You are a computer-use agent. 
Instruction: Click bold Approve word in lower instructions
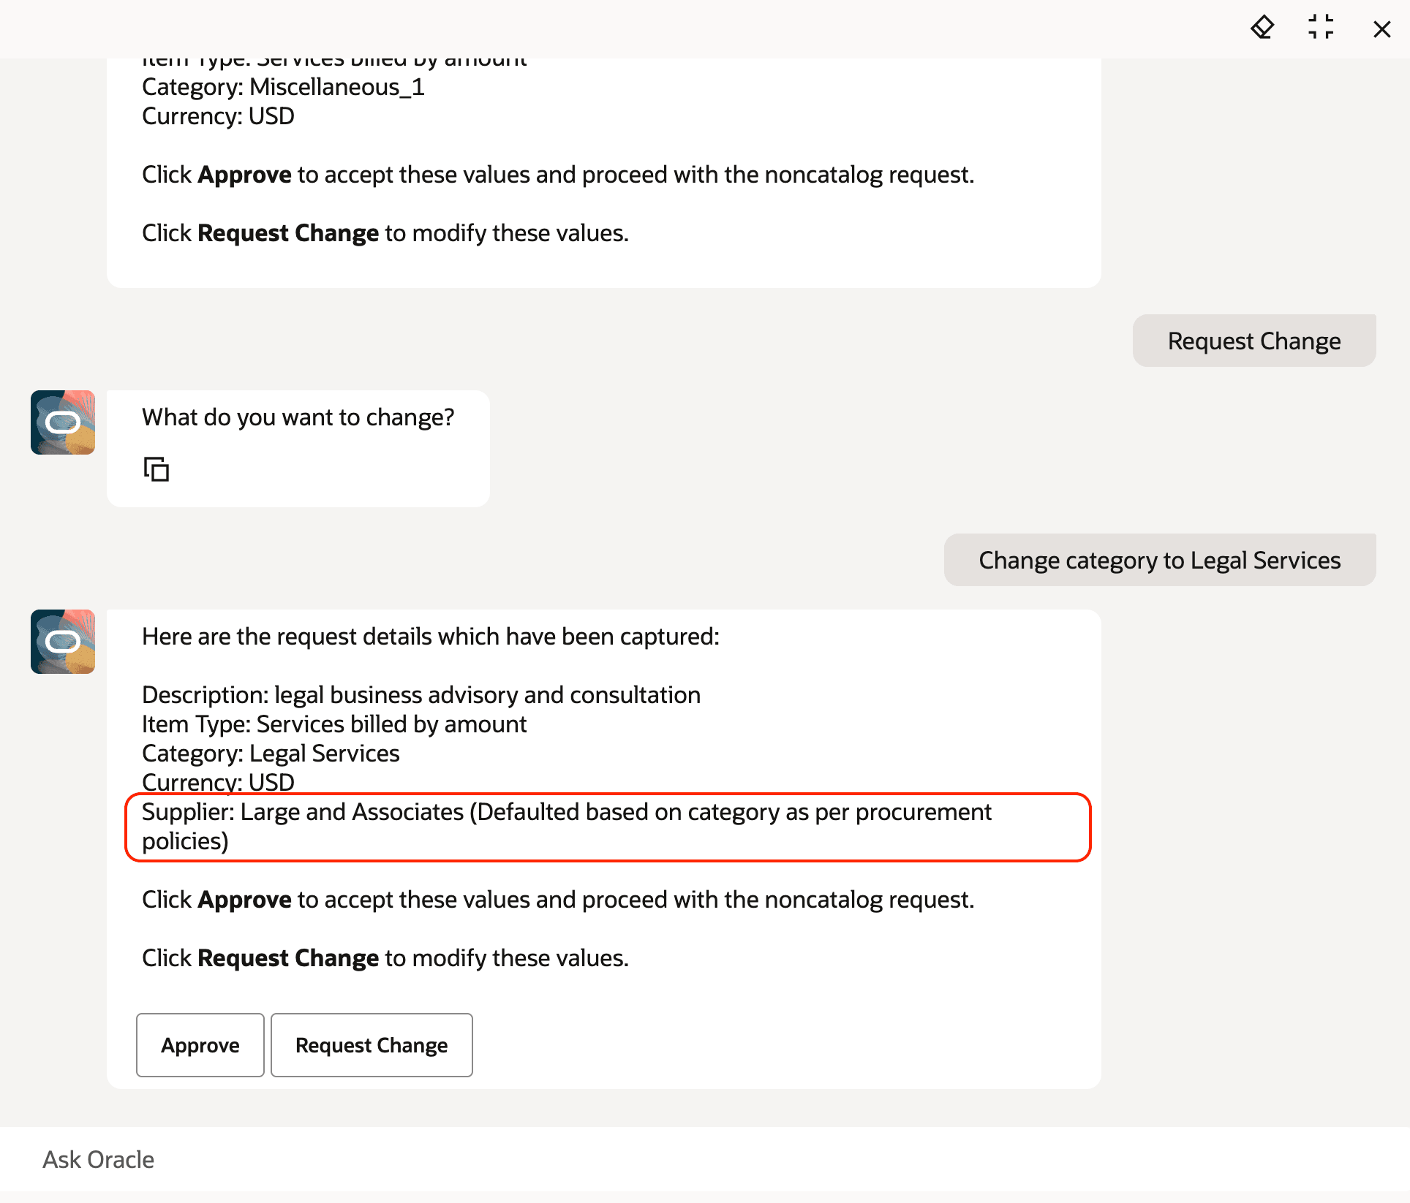click(x=244, y=900)
